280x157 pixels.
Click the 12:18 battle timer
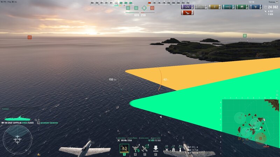click(251, 2)
